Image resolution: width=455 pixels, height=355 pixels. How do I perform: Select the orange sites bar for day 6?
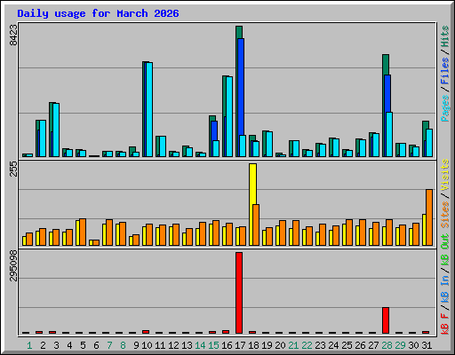point(96,242)
